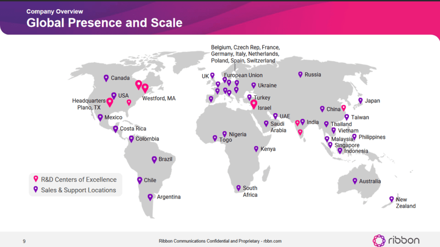Click the Sales & Support Locations legend pin
The image size is (440, 247).
36,189
